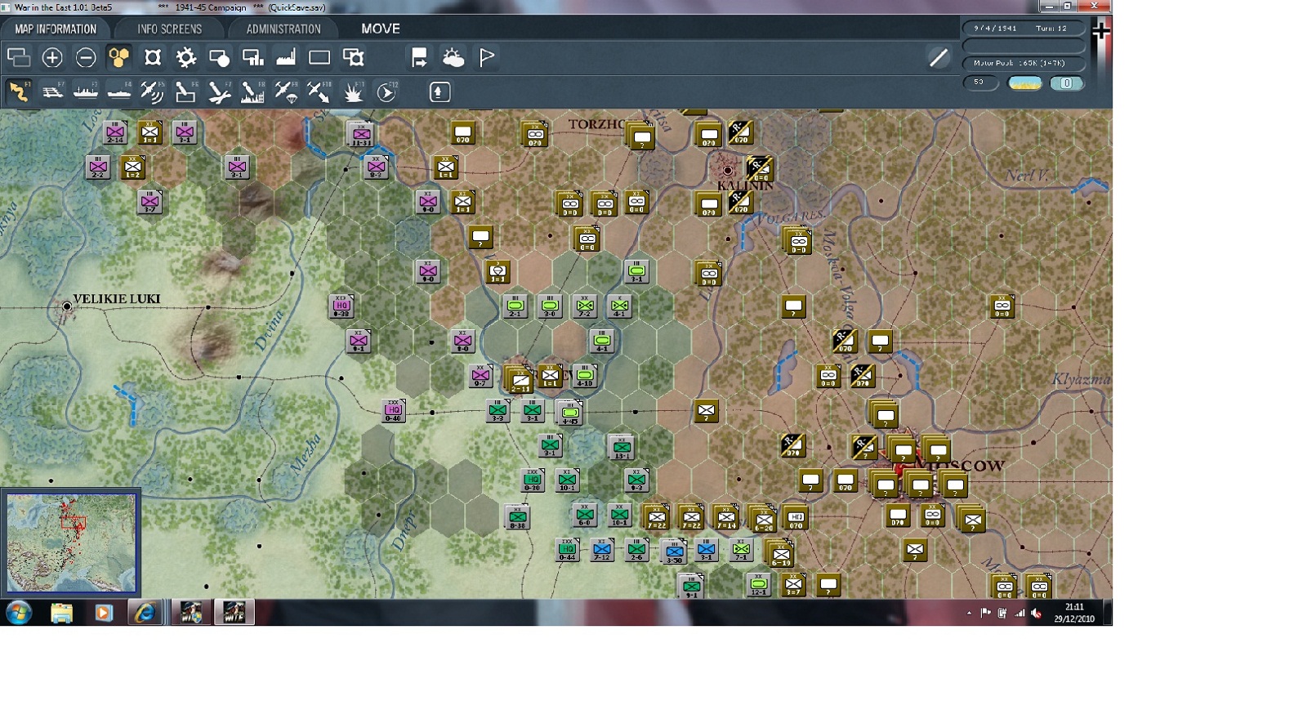The image size is (1294, 728).
Task: Open the Administration tab
Action: click(x=283, y=29)
